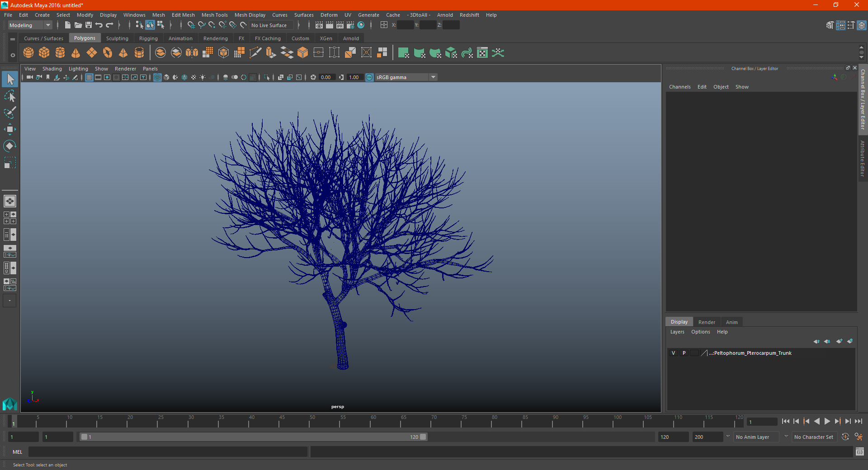This screenshot has width=868, height=470.
Task: Open Render Settings from status line
Action: tap(350, 25)
